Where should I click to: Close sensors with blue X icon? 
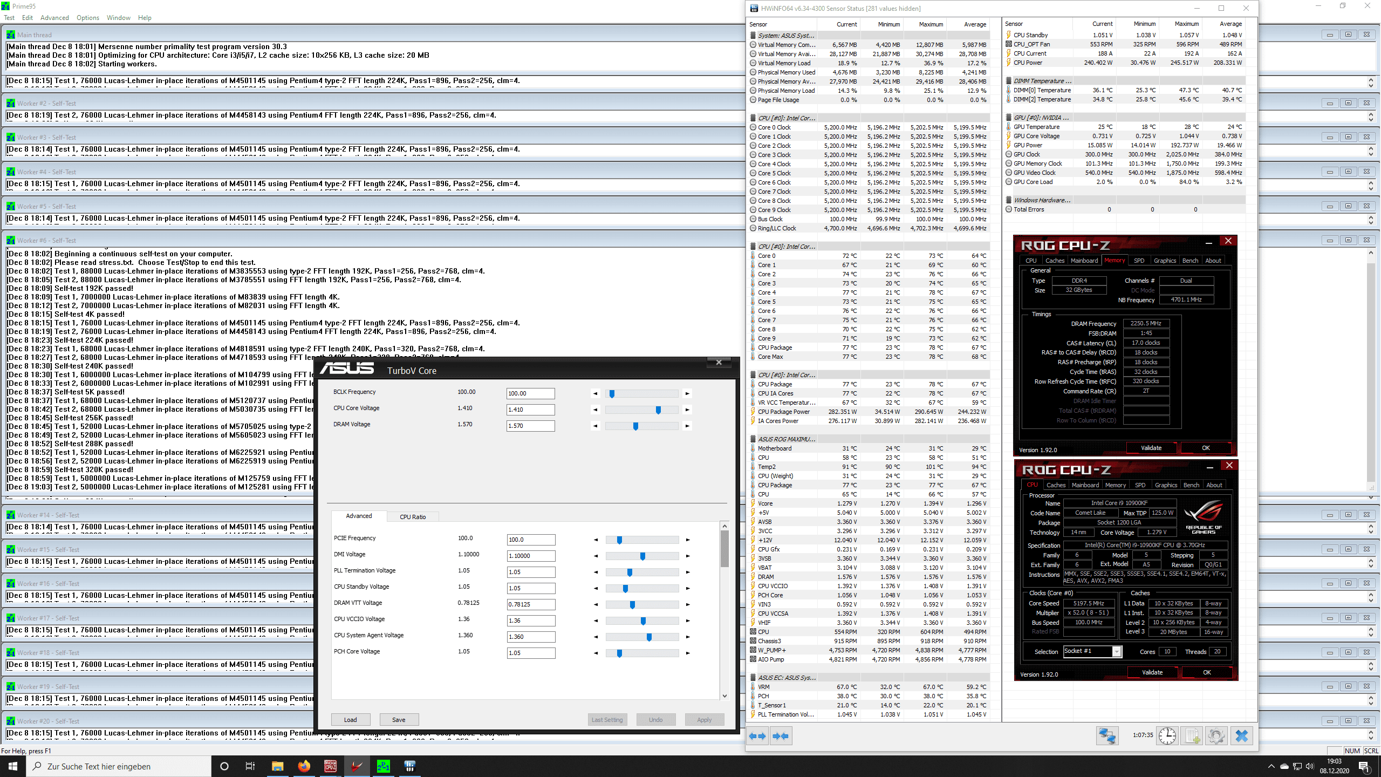(1242, 736)
